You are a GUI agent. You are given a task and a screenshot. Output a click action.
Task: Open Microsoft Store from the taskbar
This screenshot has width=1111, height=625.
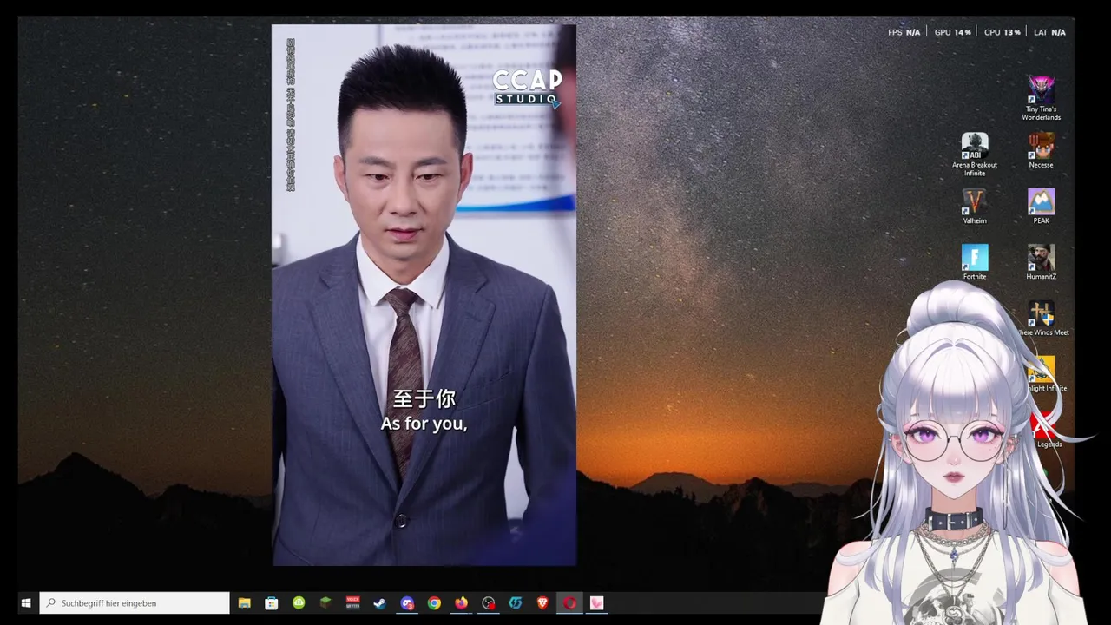pyautogui.click(x=272, y=602)
